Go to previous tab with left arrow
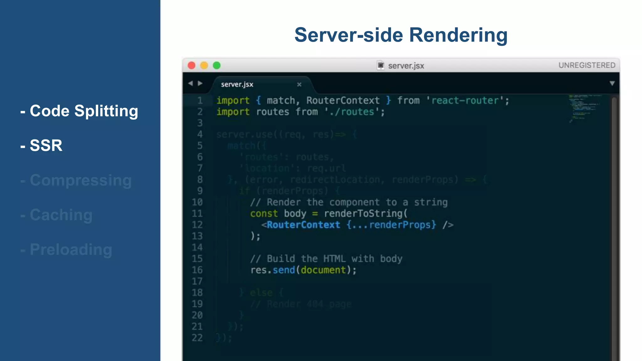Image resolution: width=642 pixels, height=361 pixels. pyautogui.click(x=190, y=83)
